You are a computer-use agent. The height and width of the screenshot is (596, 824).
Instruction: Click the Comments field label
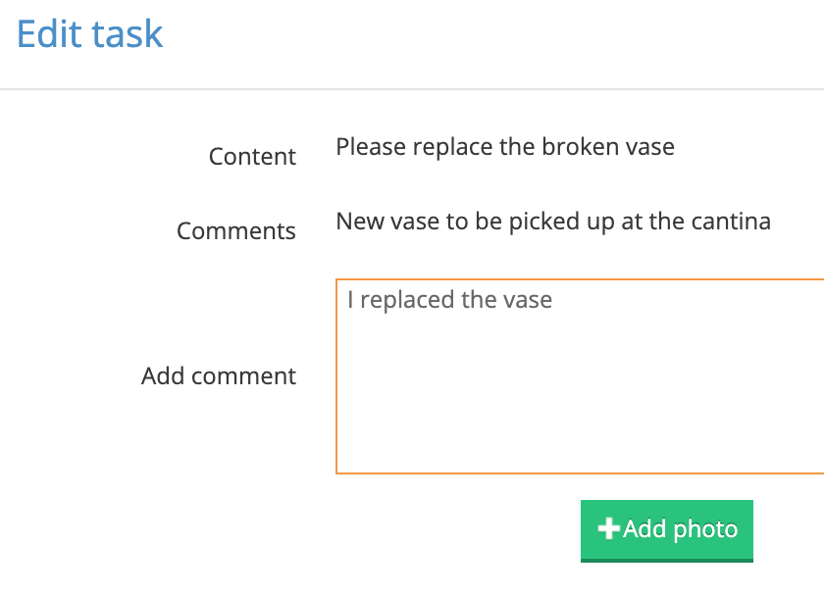pos(235,230)
